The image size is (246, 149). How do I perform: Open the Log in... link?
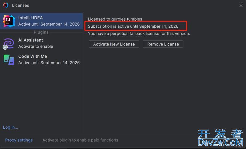point(10,127)
